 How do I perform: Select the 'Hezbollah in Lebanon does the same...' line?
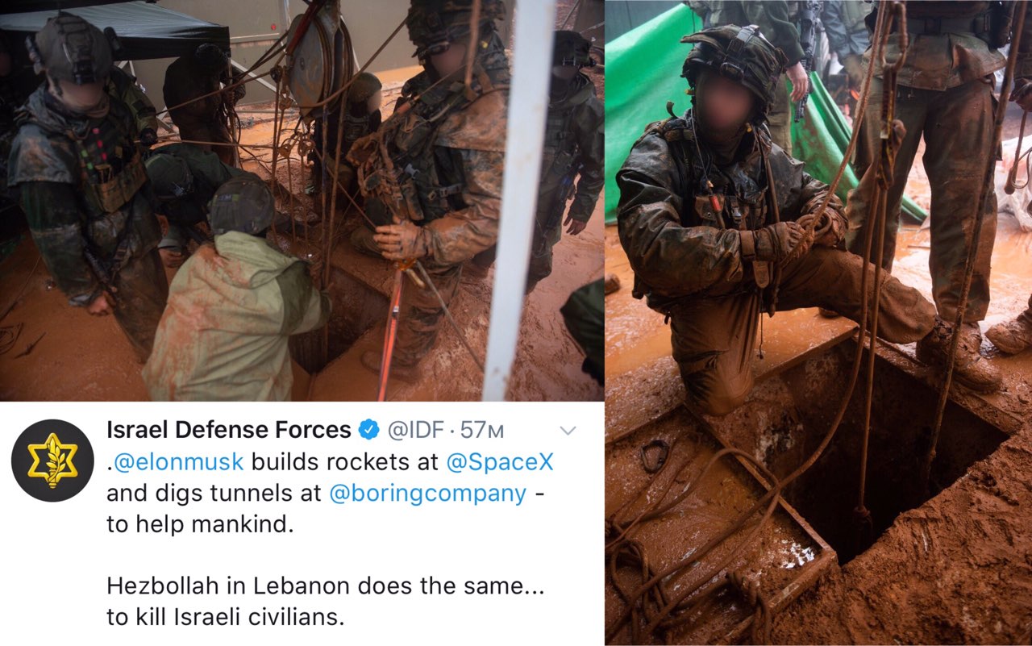click(x=326, y=586)
